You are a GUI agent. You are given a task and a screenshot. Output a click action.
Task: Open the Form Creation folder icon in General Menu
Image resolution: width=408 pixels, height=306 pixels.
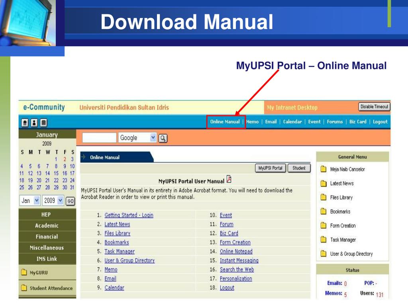coord(324,226)
